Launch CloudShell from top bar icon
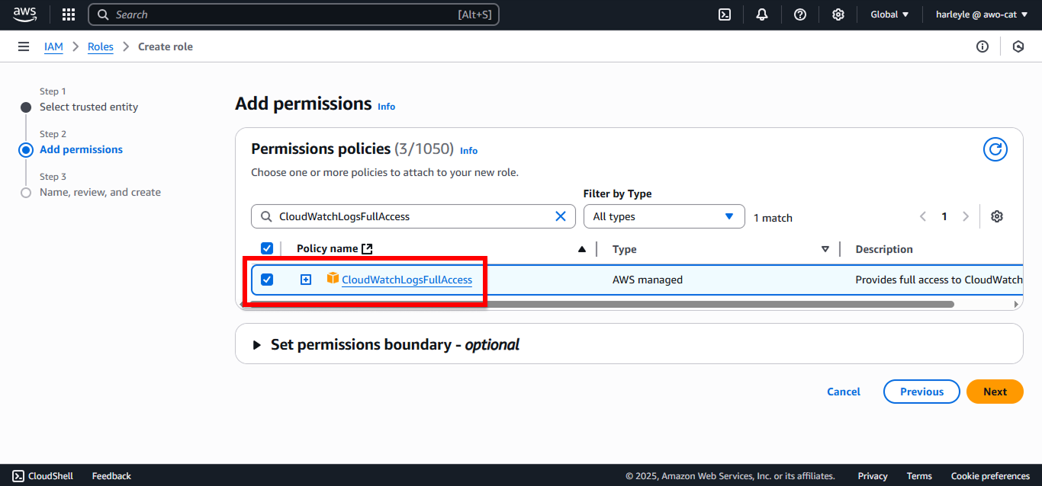Image resolution: width=1042 pixels, height=486 pixels. [x=725, y=14]
